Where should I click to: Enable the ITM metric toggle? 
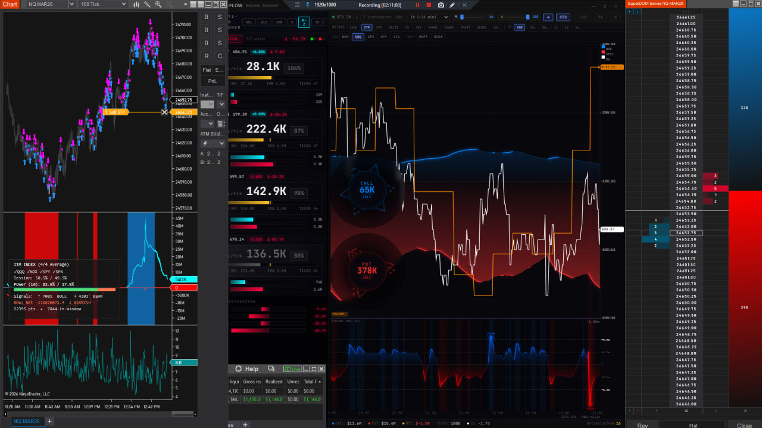(367, 27)
